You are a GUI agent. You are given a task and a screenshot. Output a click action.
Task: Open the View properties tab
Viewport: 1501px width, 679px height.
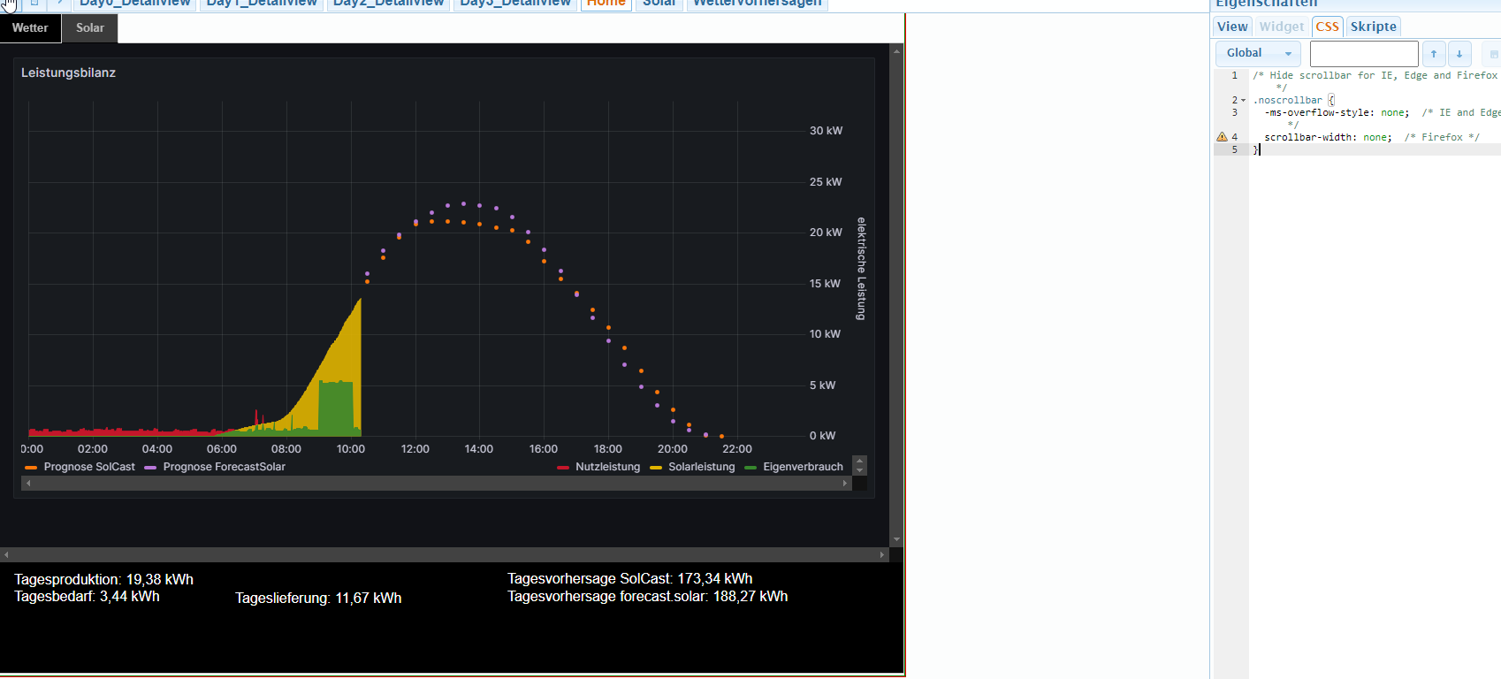coord(1232,27)
